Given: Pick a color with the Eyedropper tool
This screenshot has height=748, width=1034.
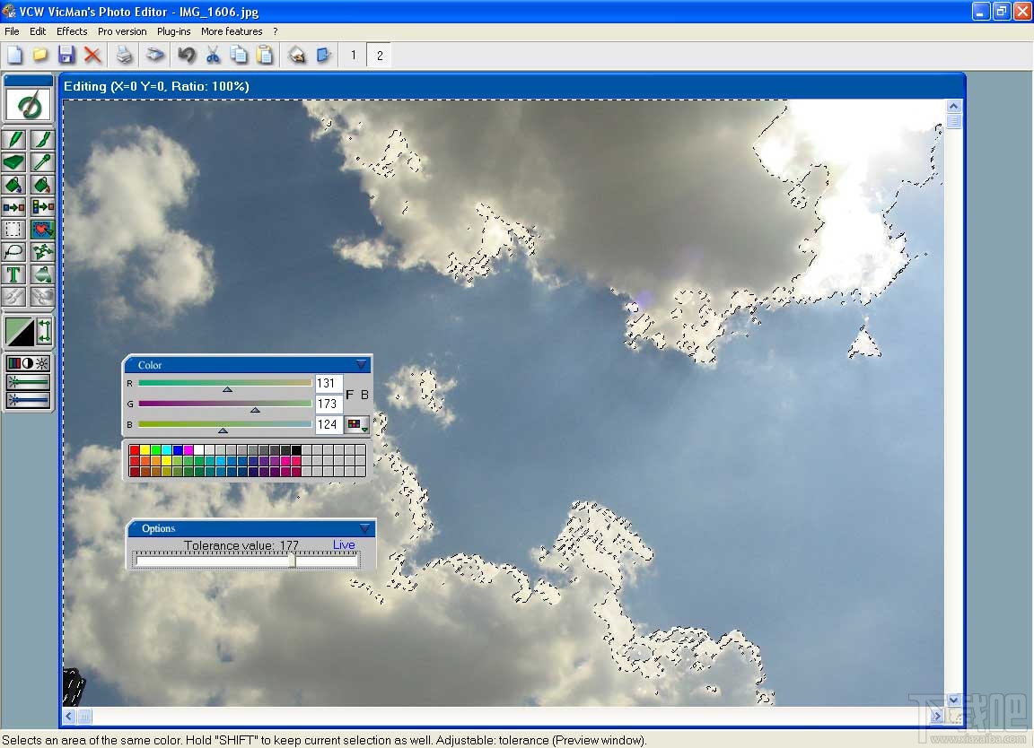Looking at the screenshot, I should tap(41, 162).
